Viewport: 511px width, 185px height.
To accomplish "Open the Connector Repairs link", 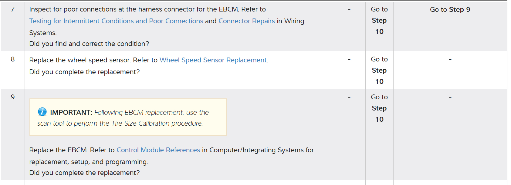I will coord(246,21).
